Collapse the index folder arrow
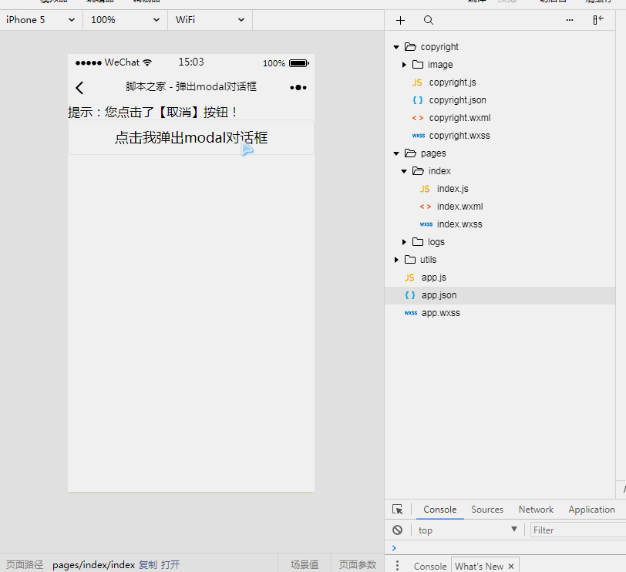Screen dimensions: 626x572 pyautogui.click(x=404, y=171)
